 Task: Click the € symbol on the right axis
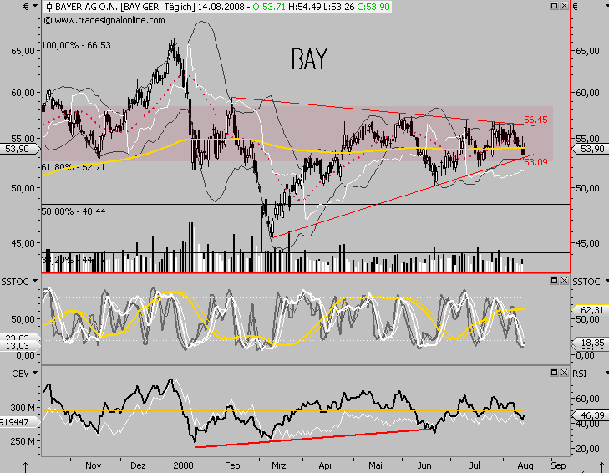pos(576,7)
